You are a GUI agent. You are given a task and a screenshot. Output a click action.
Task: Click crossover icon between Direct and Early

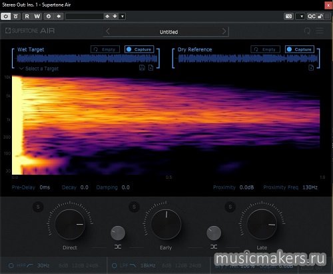[118, 247]
